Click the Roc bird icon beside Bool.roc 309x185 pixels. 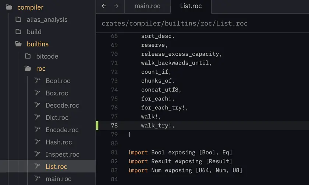(37, 81)
